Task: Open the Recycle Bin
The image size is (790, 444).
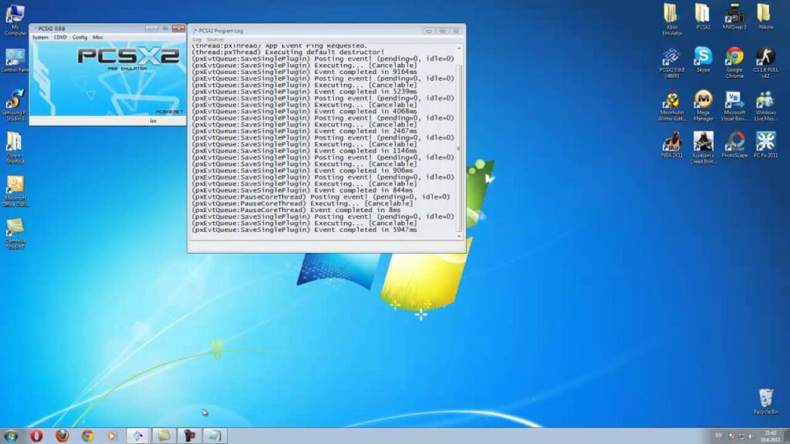Action: pyautogui.click(x=765, y=402)
